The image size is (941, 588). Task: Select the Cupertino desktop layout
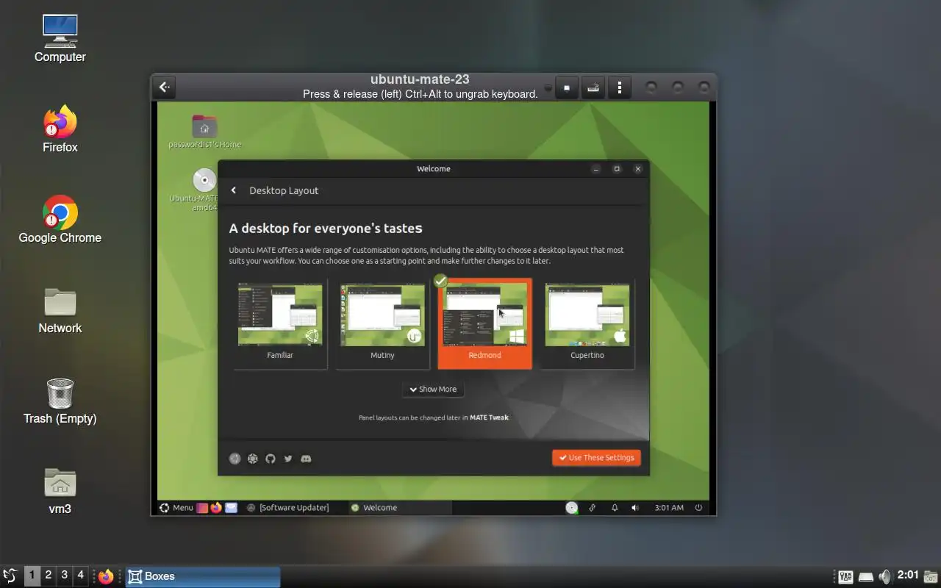587,323
